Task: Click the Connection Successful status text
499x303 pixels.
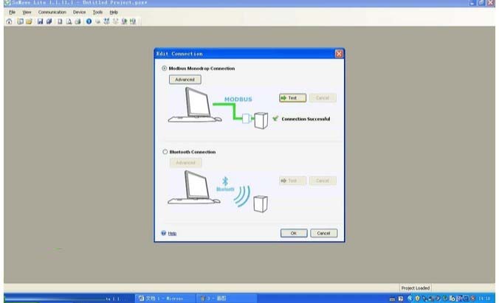Action: pyautogui.click(x=306, y=119)
